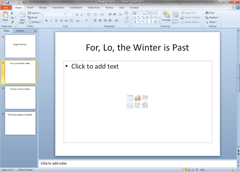Click the Help question mark icon
240x172 pixels.
(238, 7)
